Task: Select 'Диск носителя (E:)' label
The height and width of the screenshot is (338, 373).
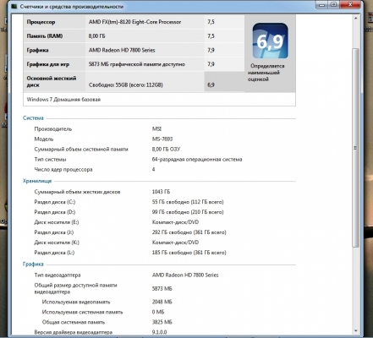Action: 57,222
